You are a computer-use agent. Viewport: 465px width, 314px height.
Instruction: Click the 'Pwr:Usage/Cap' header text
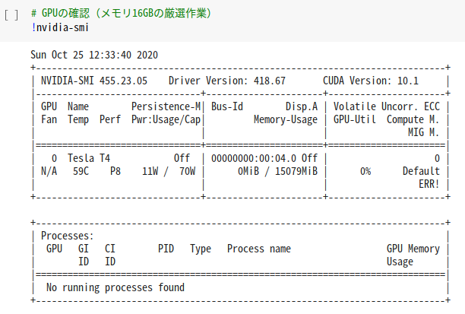pos(166,119)
